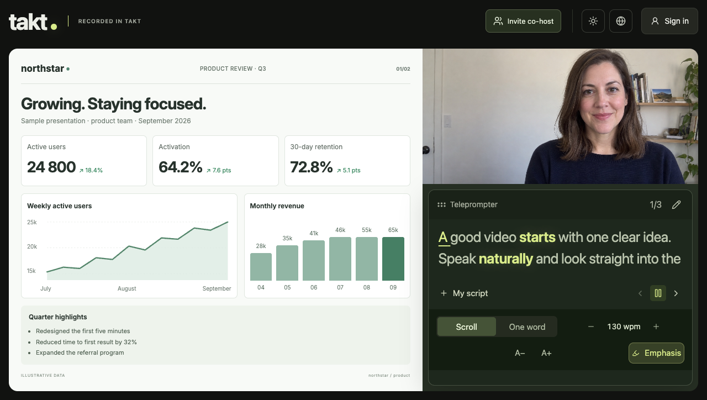The width and height of the screenshot is (707, 400).
Task: Invite a co-host
Action: [523, 21]
